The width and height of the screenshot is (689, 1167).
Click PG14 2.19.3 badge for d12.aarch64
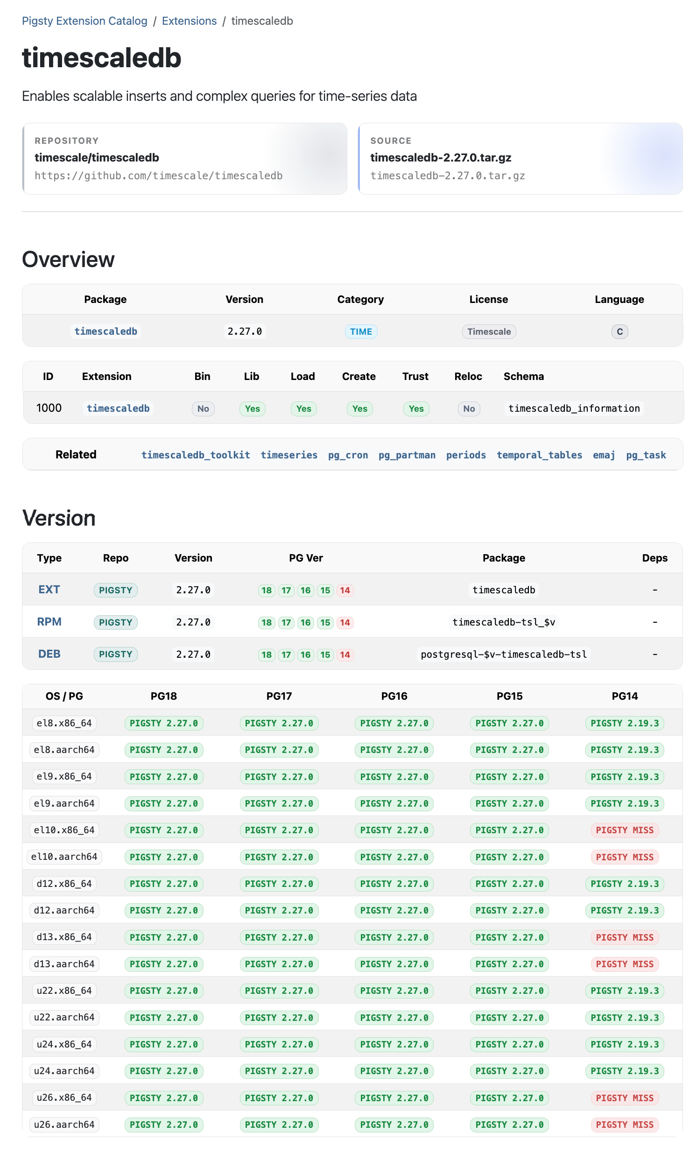pos(625,911)
